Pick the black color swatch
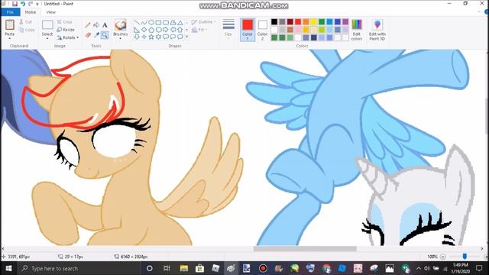This screenshot has height=275, width=489. [274, 22]
